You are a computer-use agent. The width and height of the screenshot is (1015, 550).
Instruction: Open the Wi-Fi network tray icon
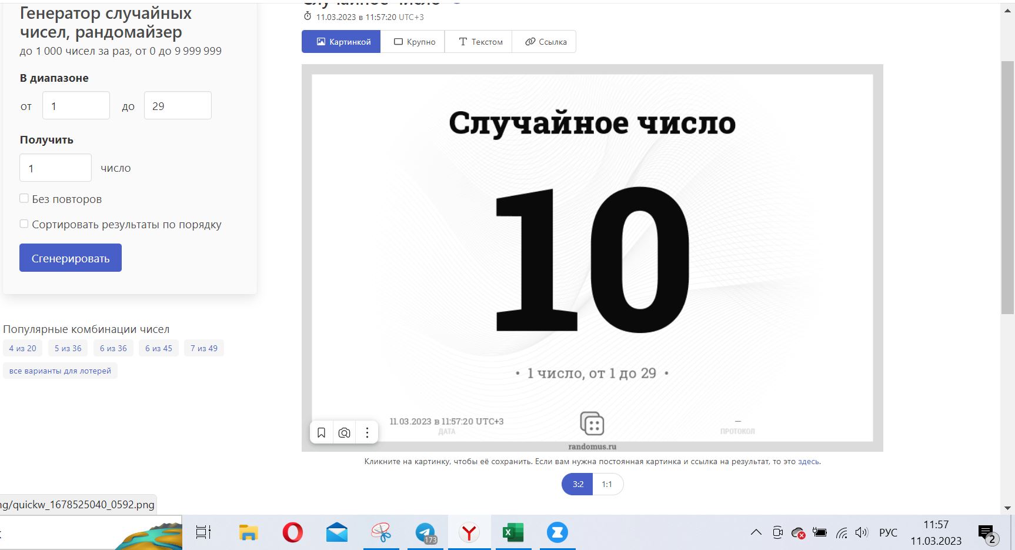pyautogui.click(x=842, y=533)
